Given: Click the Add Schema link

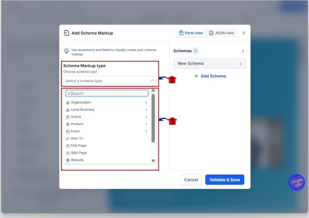Looking at the screenshot, I should click(210, 76).
